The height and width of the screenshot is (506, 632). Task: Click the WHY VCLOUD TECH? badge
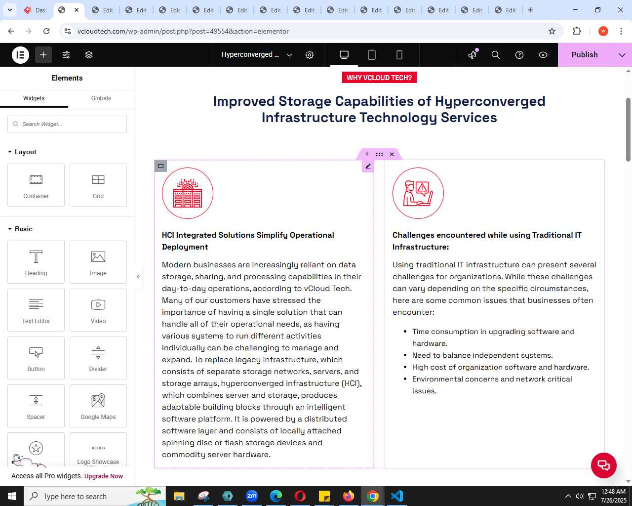tap(379, 78)
